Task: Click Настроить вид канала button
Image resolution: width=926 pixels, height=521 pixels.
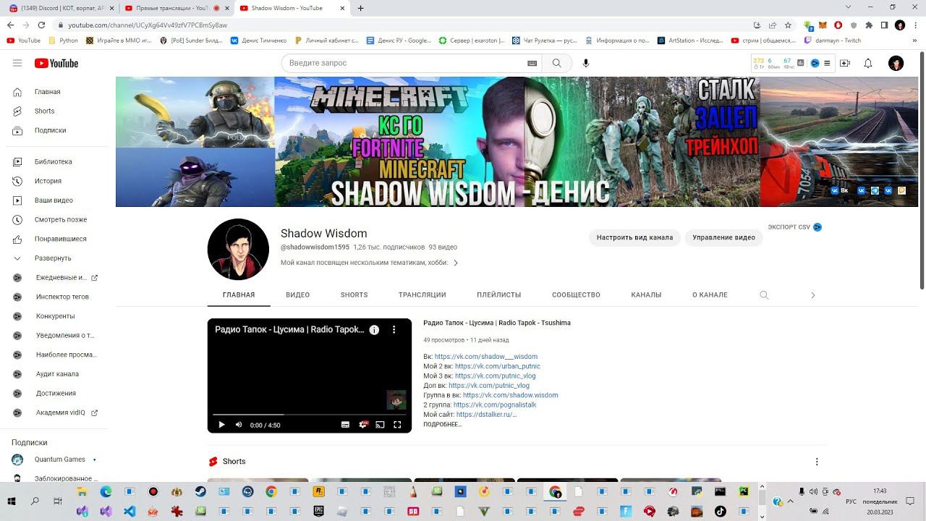Action: coord(634,237)
